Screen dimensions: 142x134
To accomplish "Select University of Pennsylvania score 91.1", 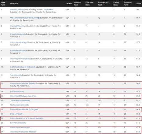I will click(138, 59).
